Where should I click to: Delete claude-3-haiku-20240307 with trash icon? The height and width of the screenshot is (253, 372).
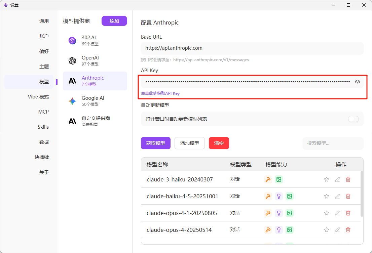[348, 179]
